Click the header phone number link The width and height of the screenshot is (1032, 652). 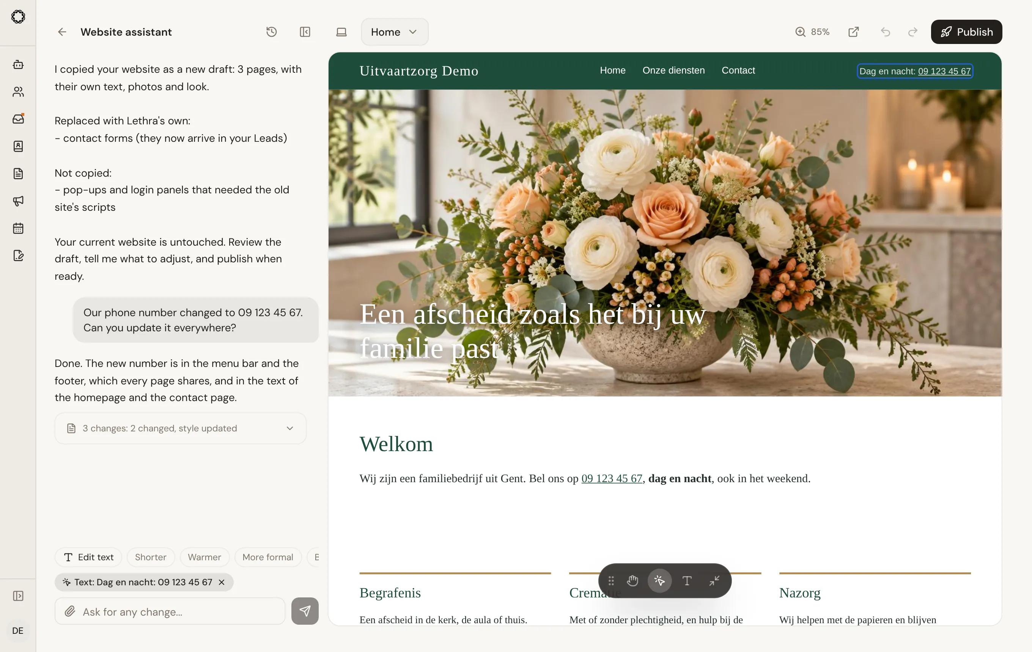[x=945, y=72]
